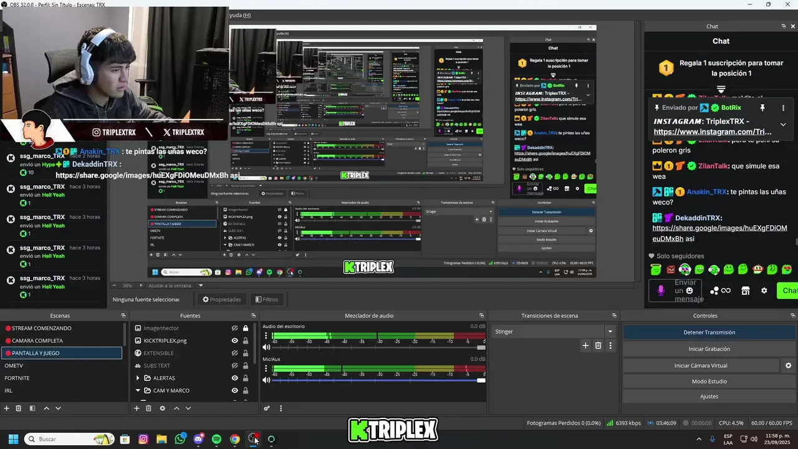798x449 pixels.
Task: Open advanced audio properties gears icon
Action: 267,408
